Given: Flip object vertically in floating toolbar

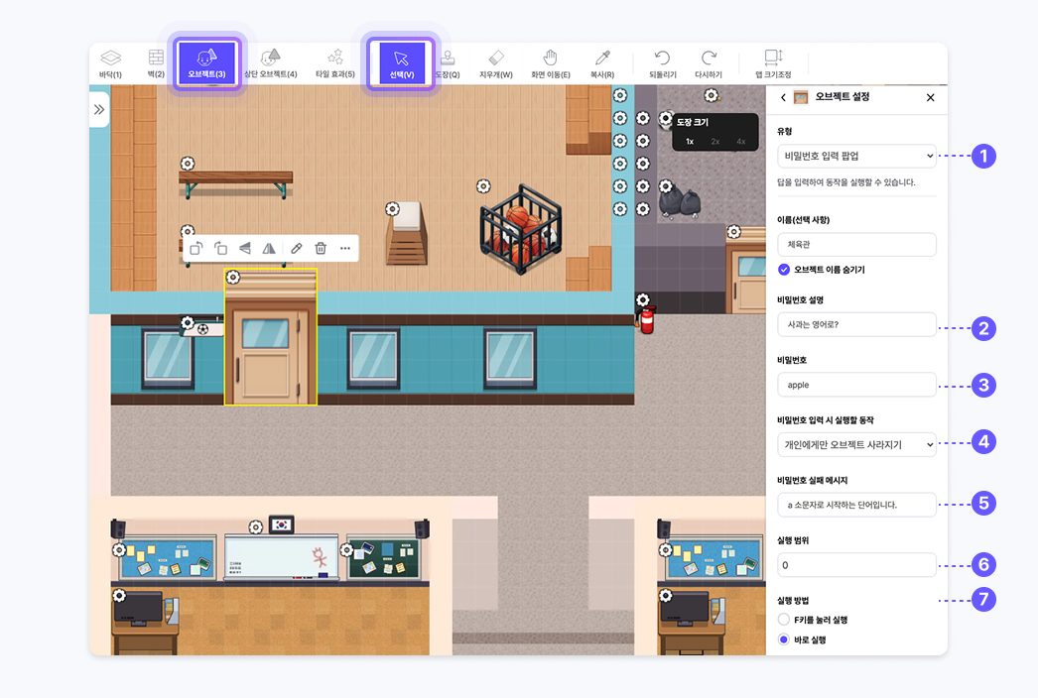Looking at the screenshot, I should pyautogui.click(x=245, y=248).
